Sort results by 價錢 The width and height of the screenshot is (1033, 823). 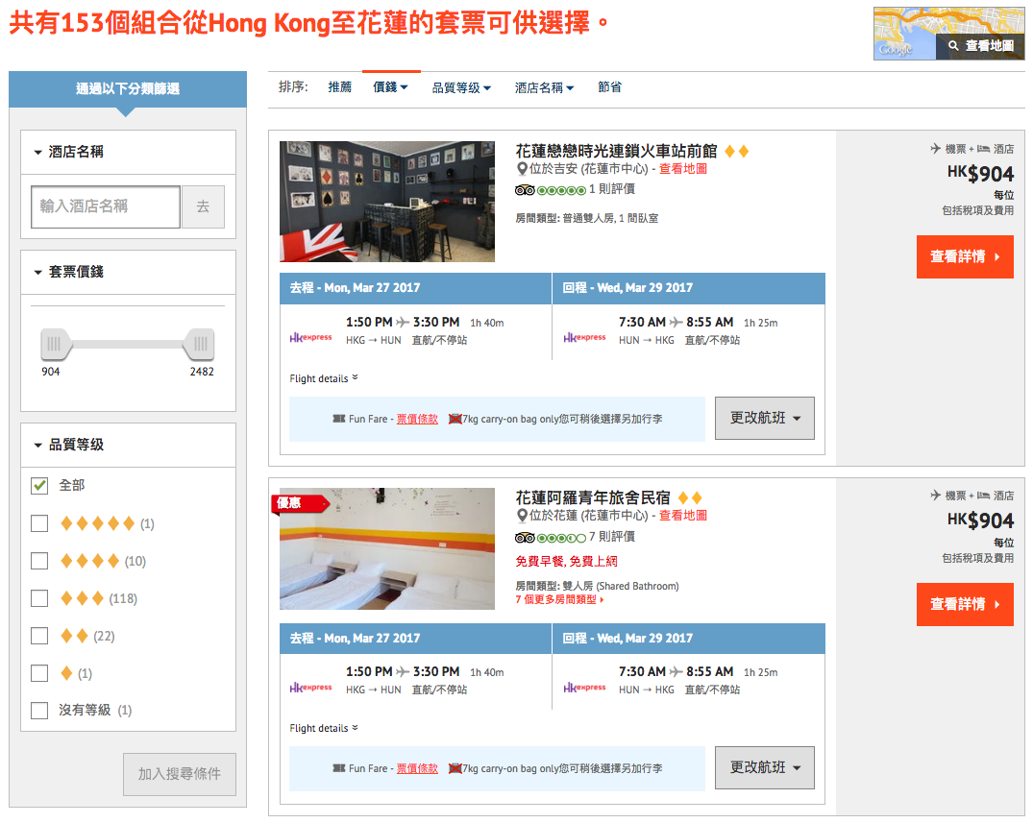click(391, 86)
